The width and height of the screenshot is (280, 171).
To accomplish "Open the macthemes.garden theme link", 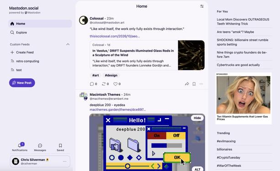I will 118,109.
